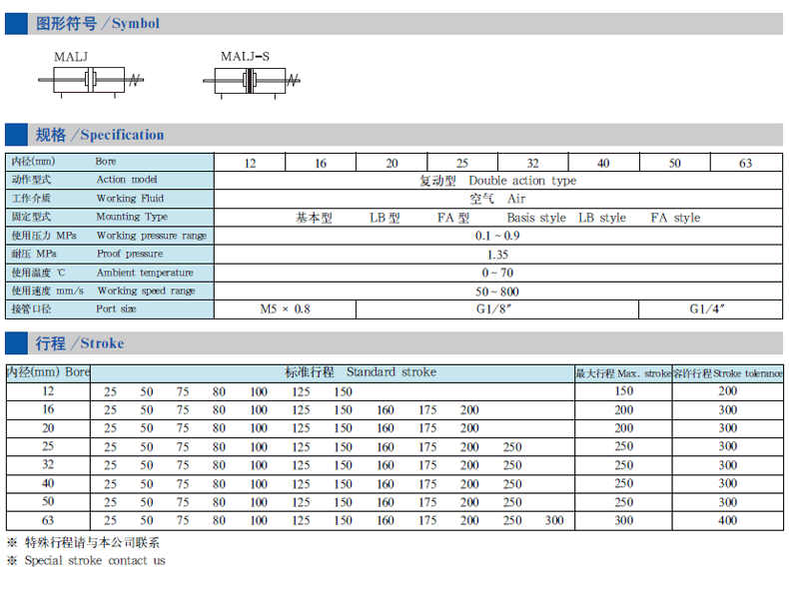The width and height of the screenshot is (789, 596).
Task: Click bore 63 row label in Stroke table
Action: [x=48, y=520]
